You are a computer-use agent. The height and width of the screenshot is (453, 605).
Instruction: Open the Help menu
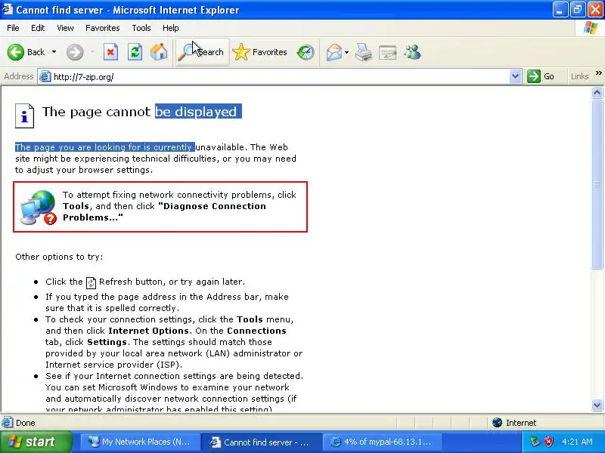[171, 28]
